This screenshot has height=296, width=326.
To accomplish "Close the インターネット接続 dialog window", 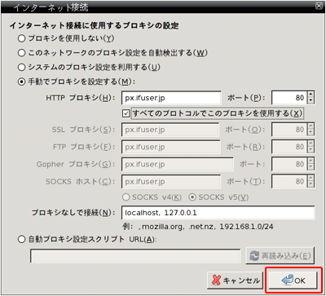I will [318, 7].
